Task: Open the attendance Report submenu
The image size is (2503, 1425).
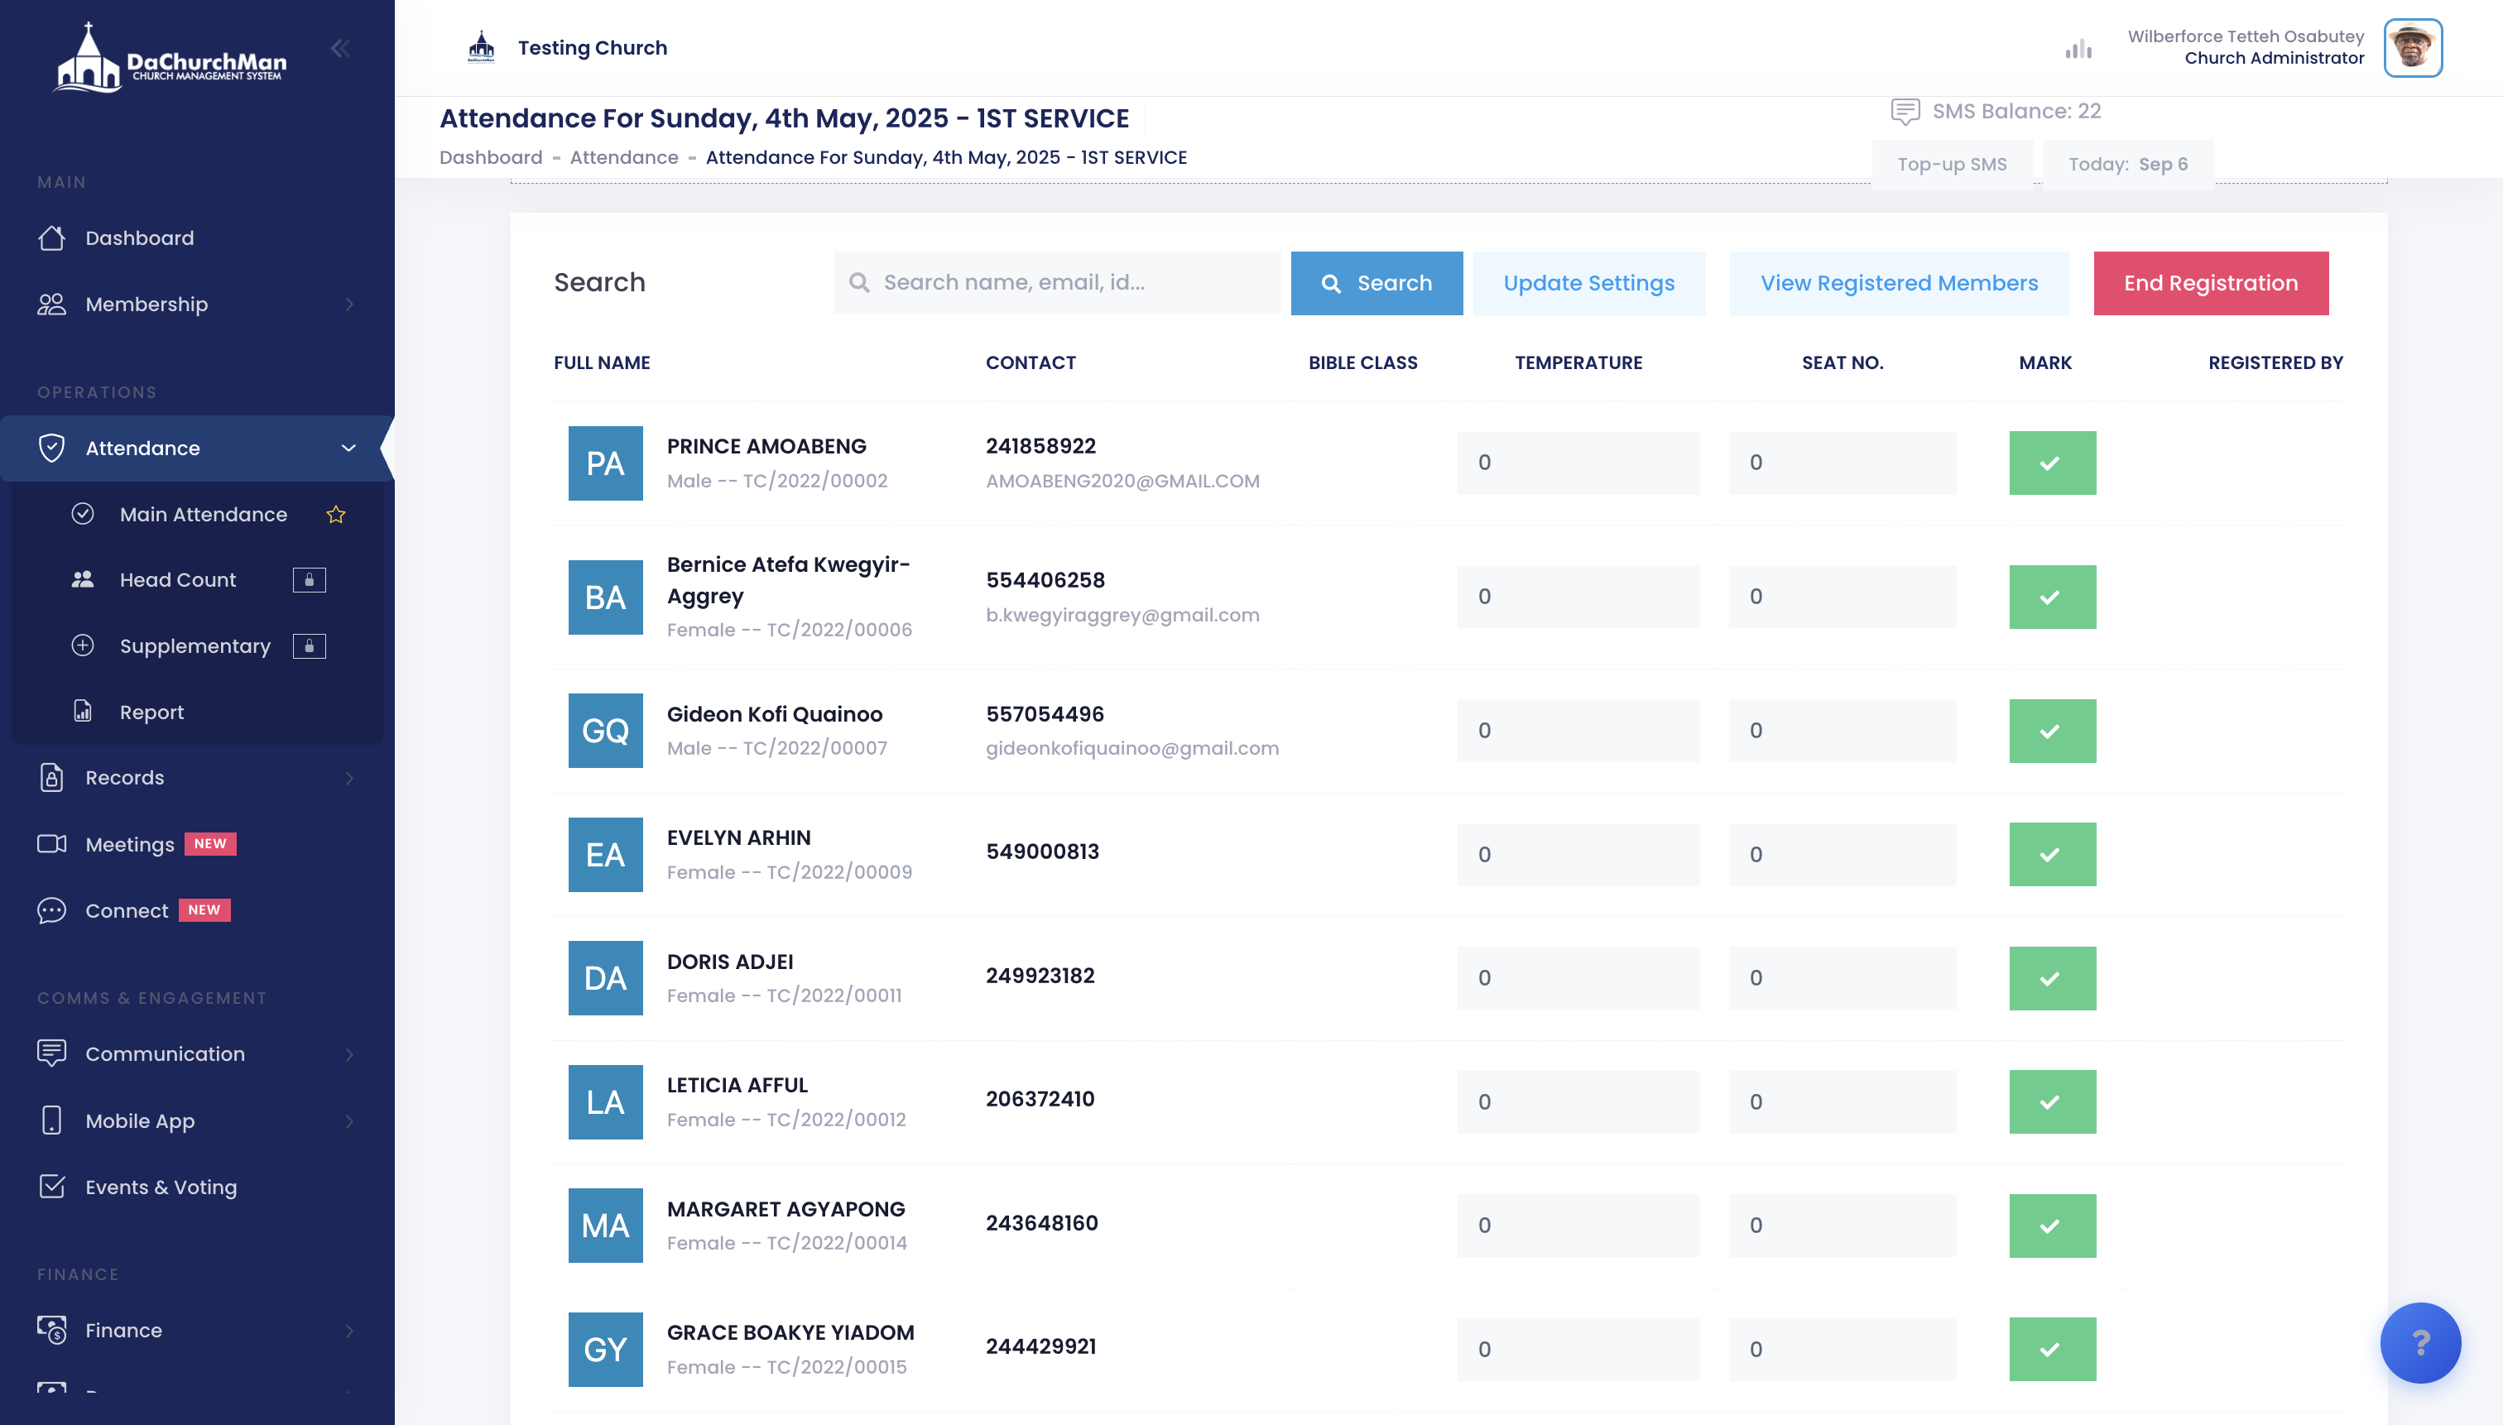Action: tap(197, 712)
